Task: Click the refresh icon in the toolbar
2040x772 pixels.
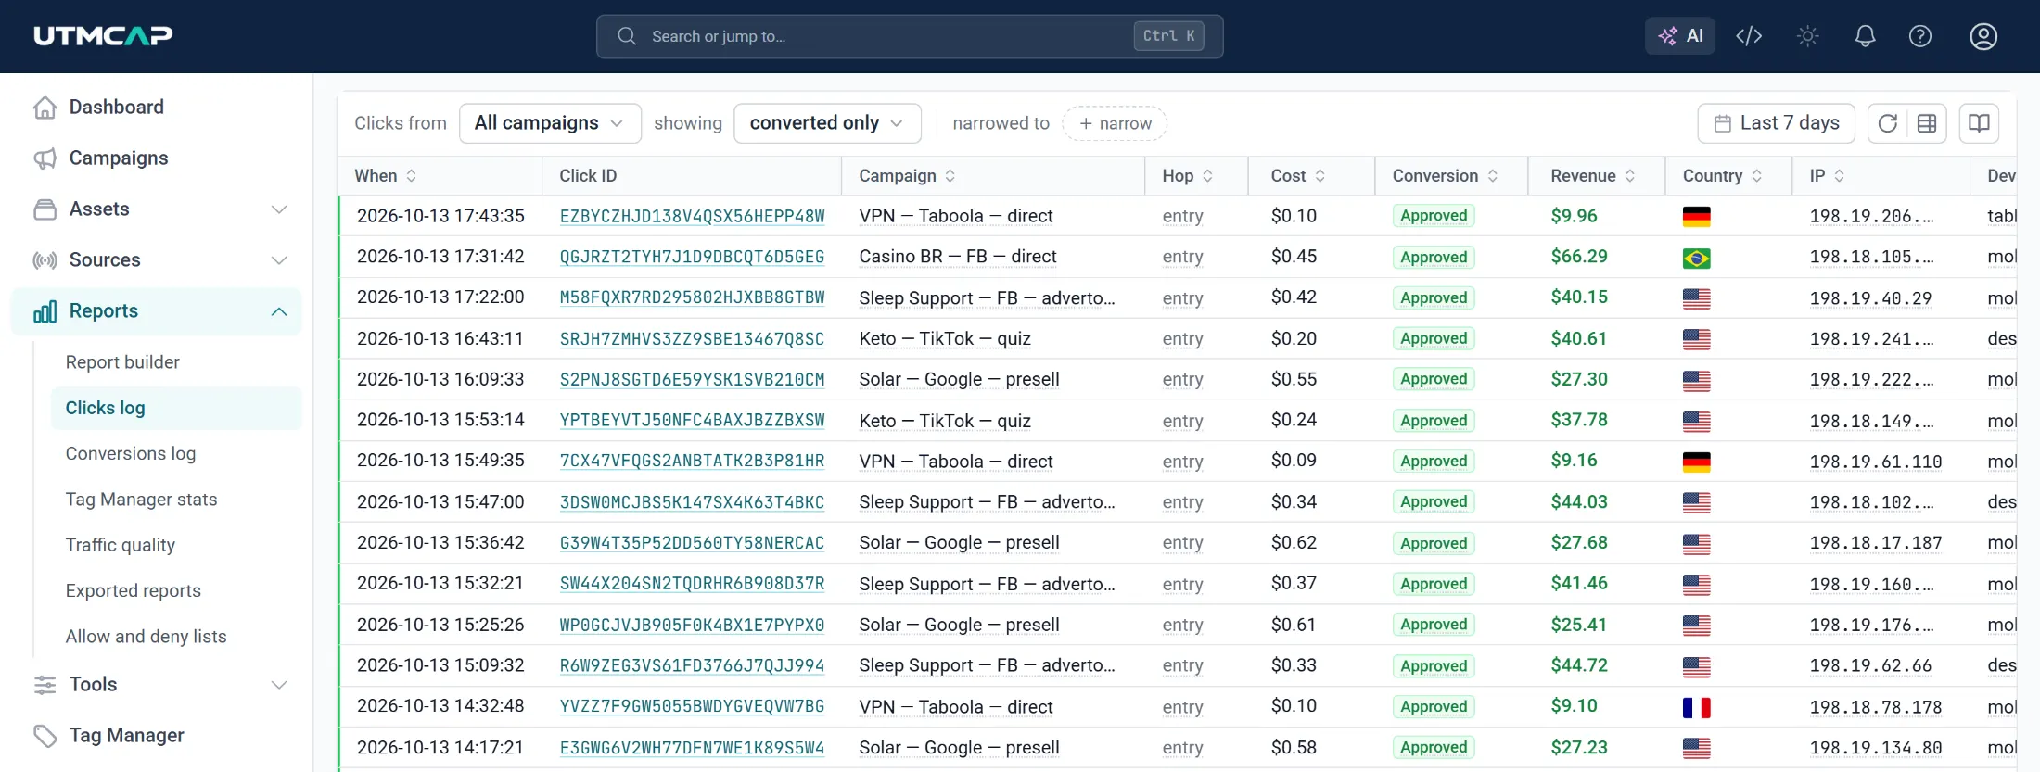Action: [x=1887, y=123]
